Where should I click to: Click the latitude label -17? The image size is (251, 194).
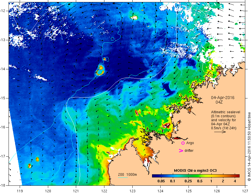(3, 156)
